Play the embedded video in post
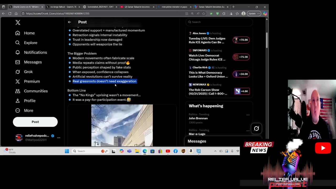This screenshot has height=189, width=336. (122, 125)
